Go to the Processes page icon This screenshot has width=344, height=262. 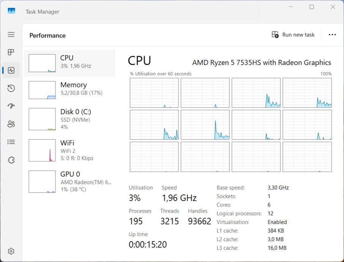tap(11, 52)
